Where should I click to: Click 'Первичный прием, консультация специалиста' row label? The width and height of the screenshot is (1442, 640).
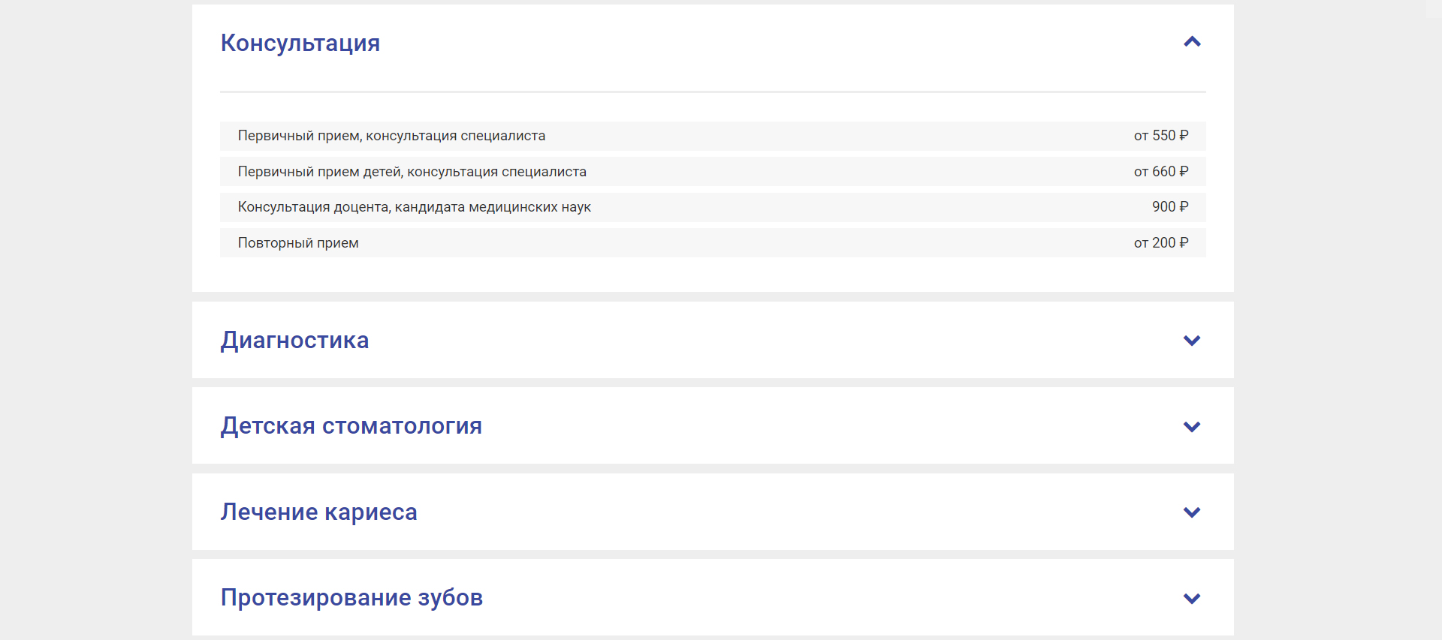(x=391, y=136)
